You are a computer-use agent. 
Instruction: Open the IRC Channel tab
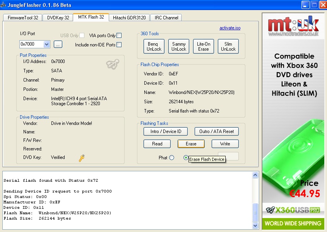166,18
